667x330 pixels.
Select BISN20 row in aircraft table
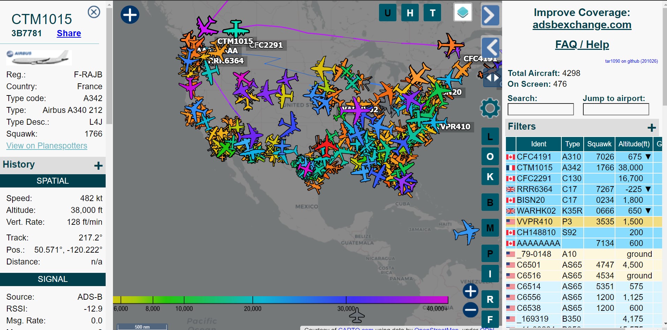coord(584,200)
